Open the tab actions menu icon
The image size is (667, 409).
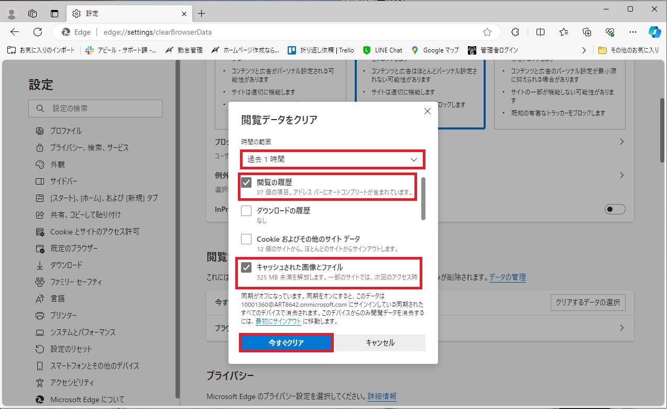54,13
